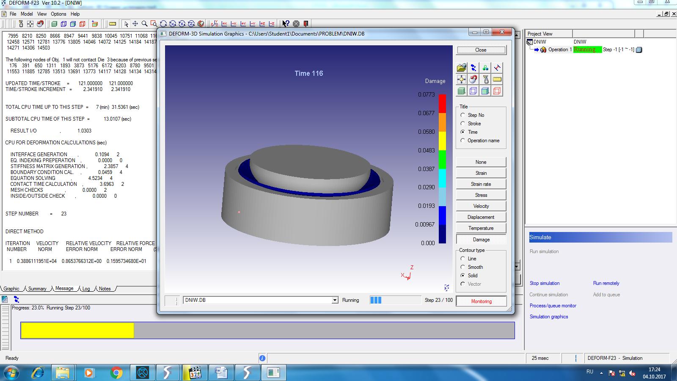Collapse the DNIW project tree node
This screenshot has height=381, width=677.
(529, 42)
